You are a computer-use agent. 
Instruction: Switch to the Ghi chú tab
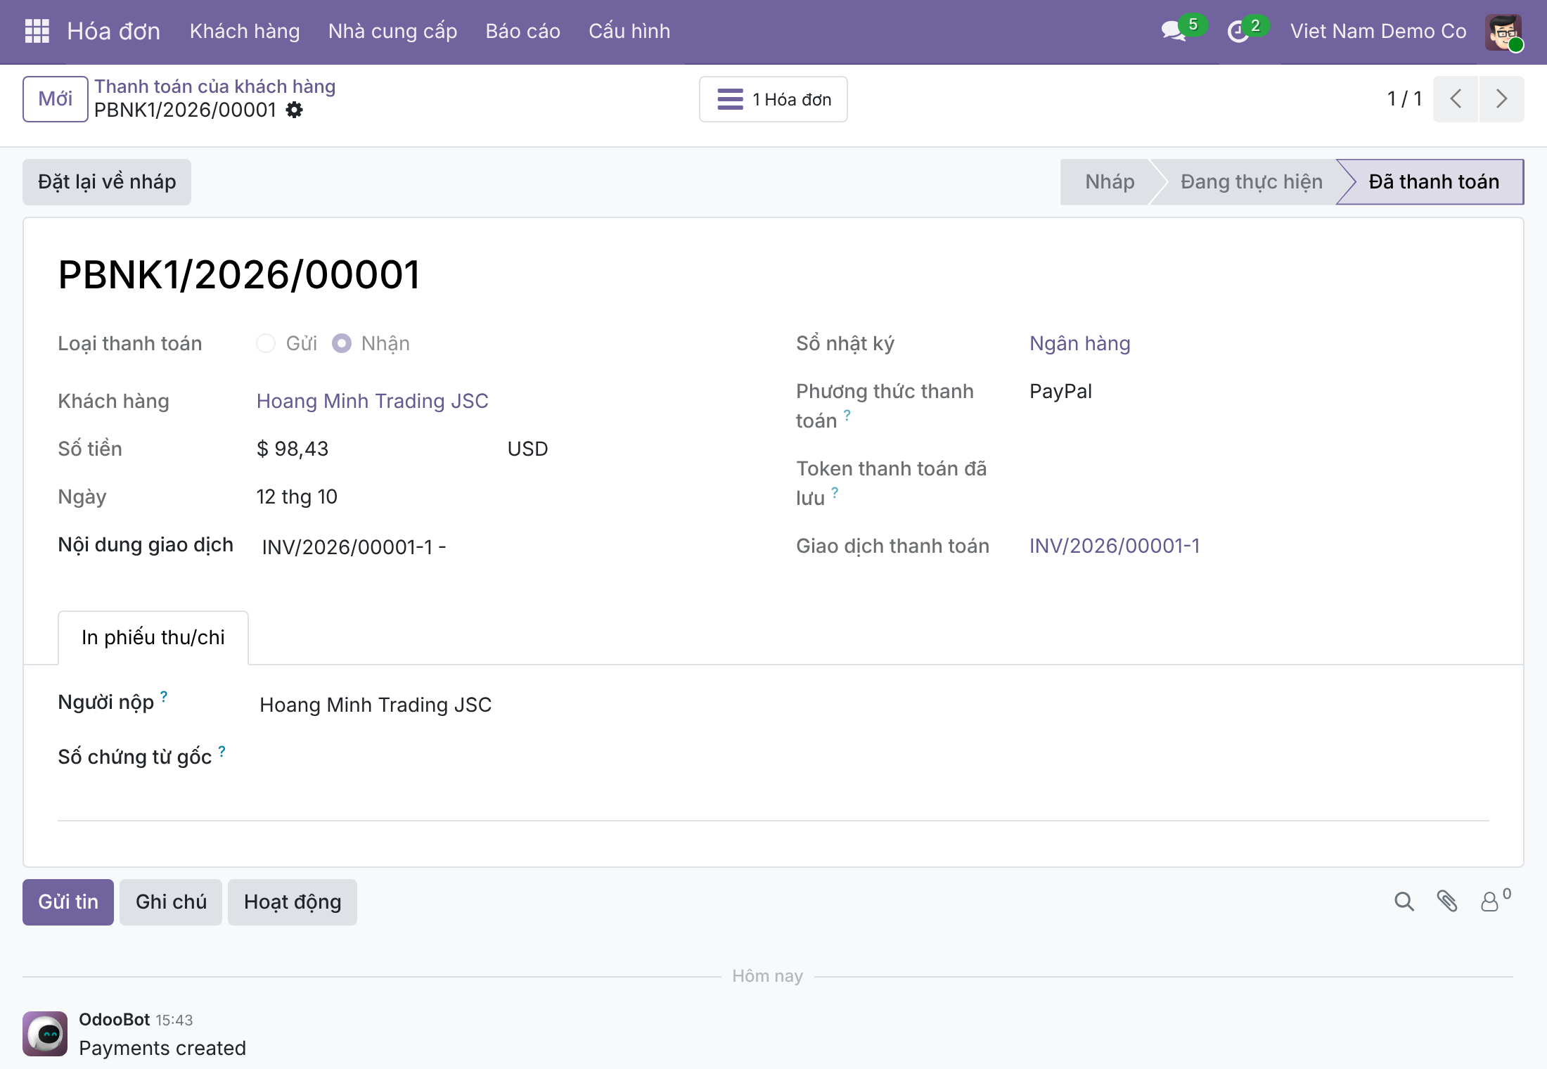click(x=171, y=902)
